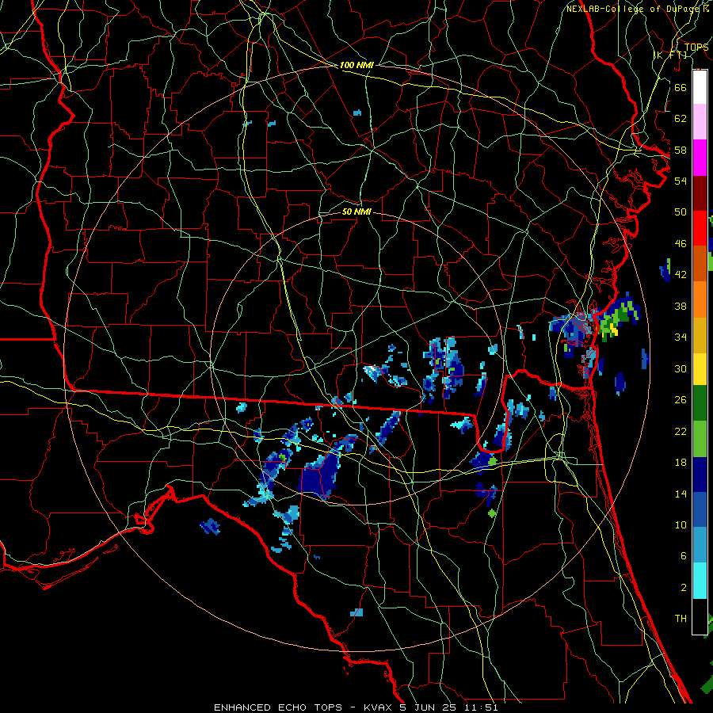Screen dimensions: 713x713
Task: Select the bright red legend swatch
Action: [700, 228]
